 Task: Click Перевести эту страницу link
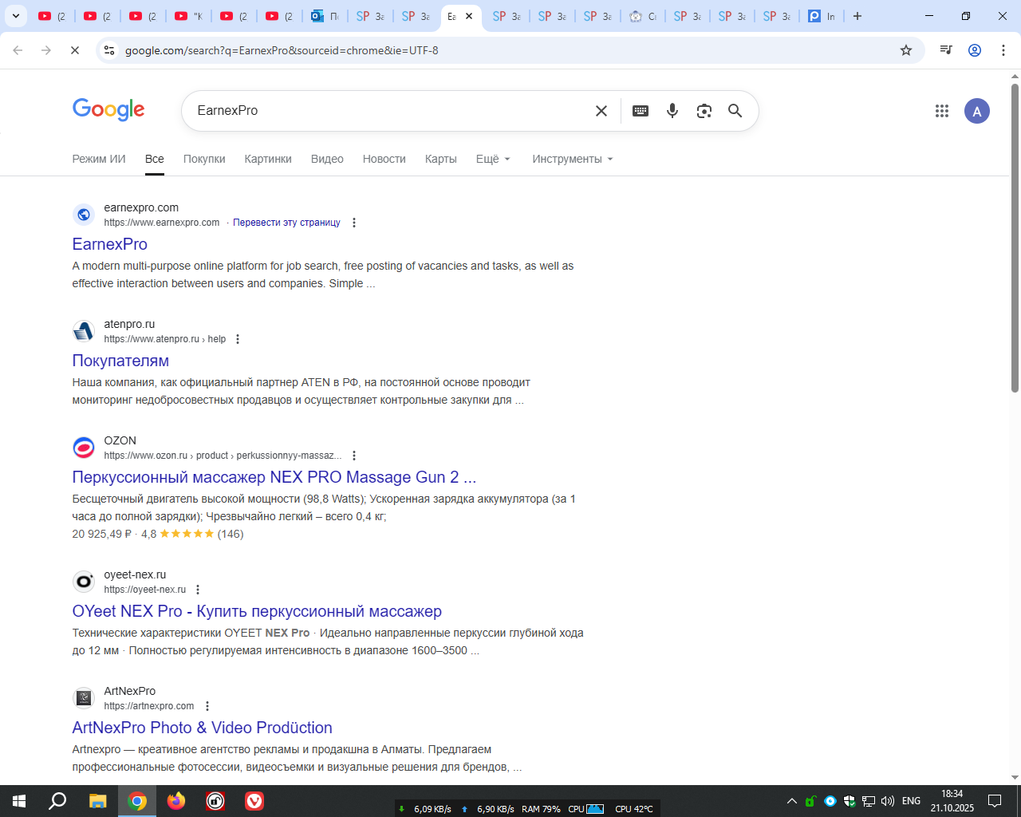click(286, 223)
